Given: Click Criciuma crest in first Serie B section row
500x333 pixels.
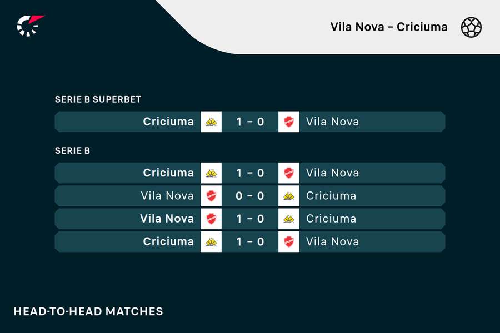Looking at the screenshot, I should [211, 173].
